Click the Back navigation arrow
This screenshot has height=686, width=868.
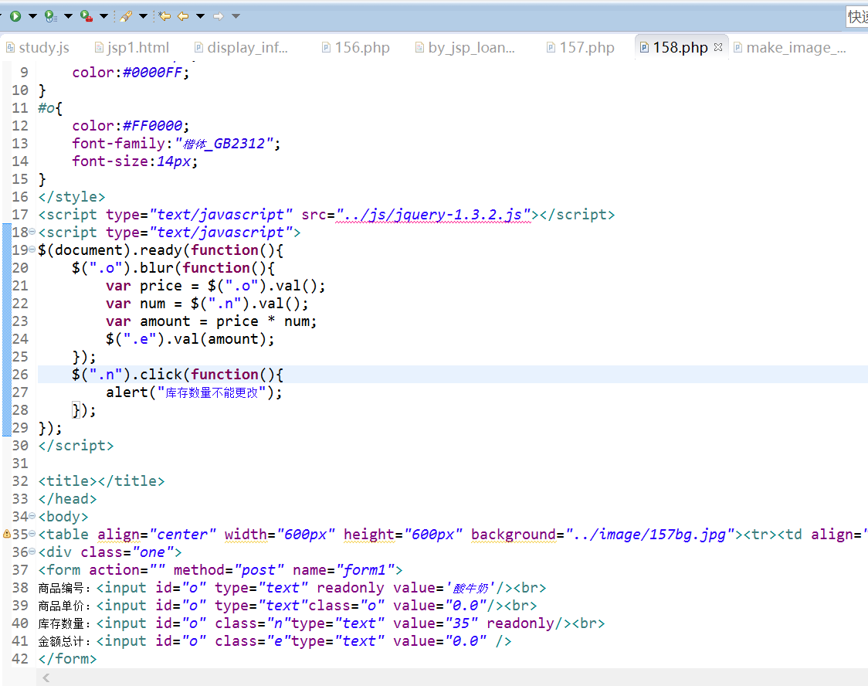pos(183,16)
